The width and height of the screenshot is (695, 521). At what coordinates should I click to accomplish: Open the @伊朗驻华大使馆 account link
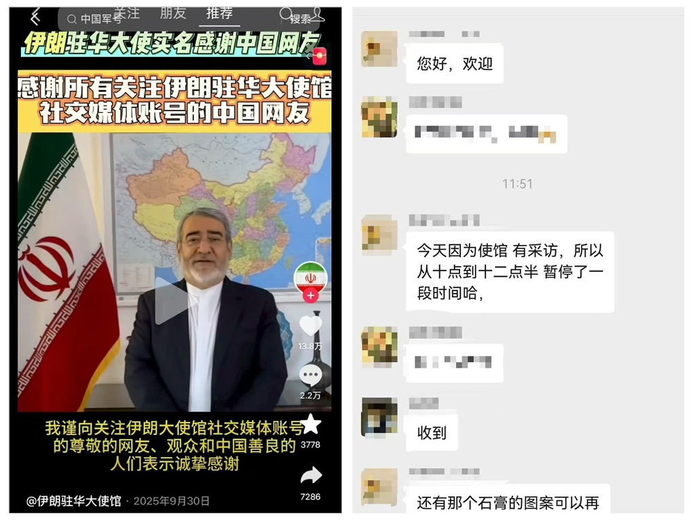73,501
